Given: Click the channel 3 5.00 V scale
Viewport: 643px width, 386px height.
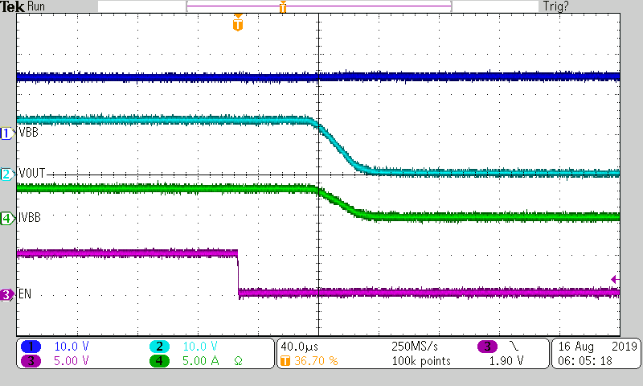Looking at the screenshot, I should tap(72, 361).
